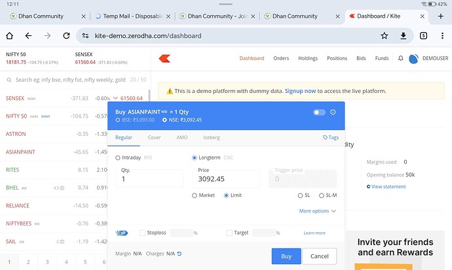Screen dimensions: 452x270
Task: Expand SENSEX row chevron in watchlist
Action: 115,98
